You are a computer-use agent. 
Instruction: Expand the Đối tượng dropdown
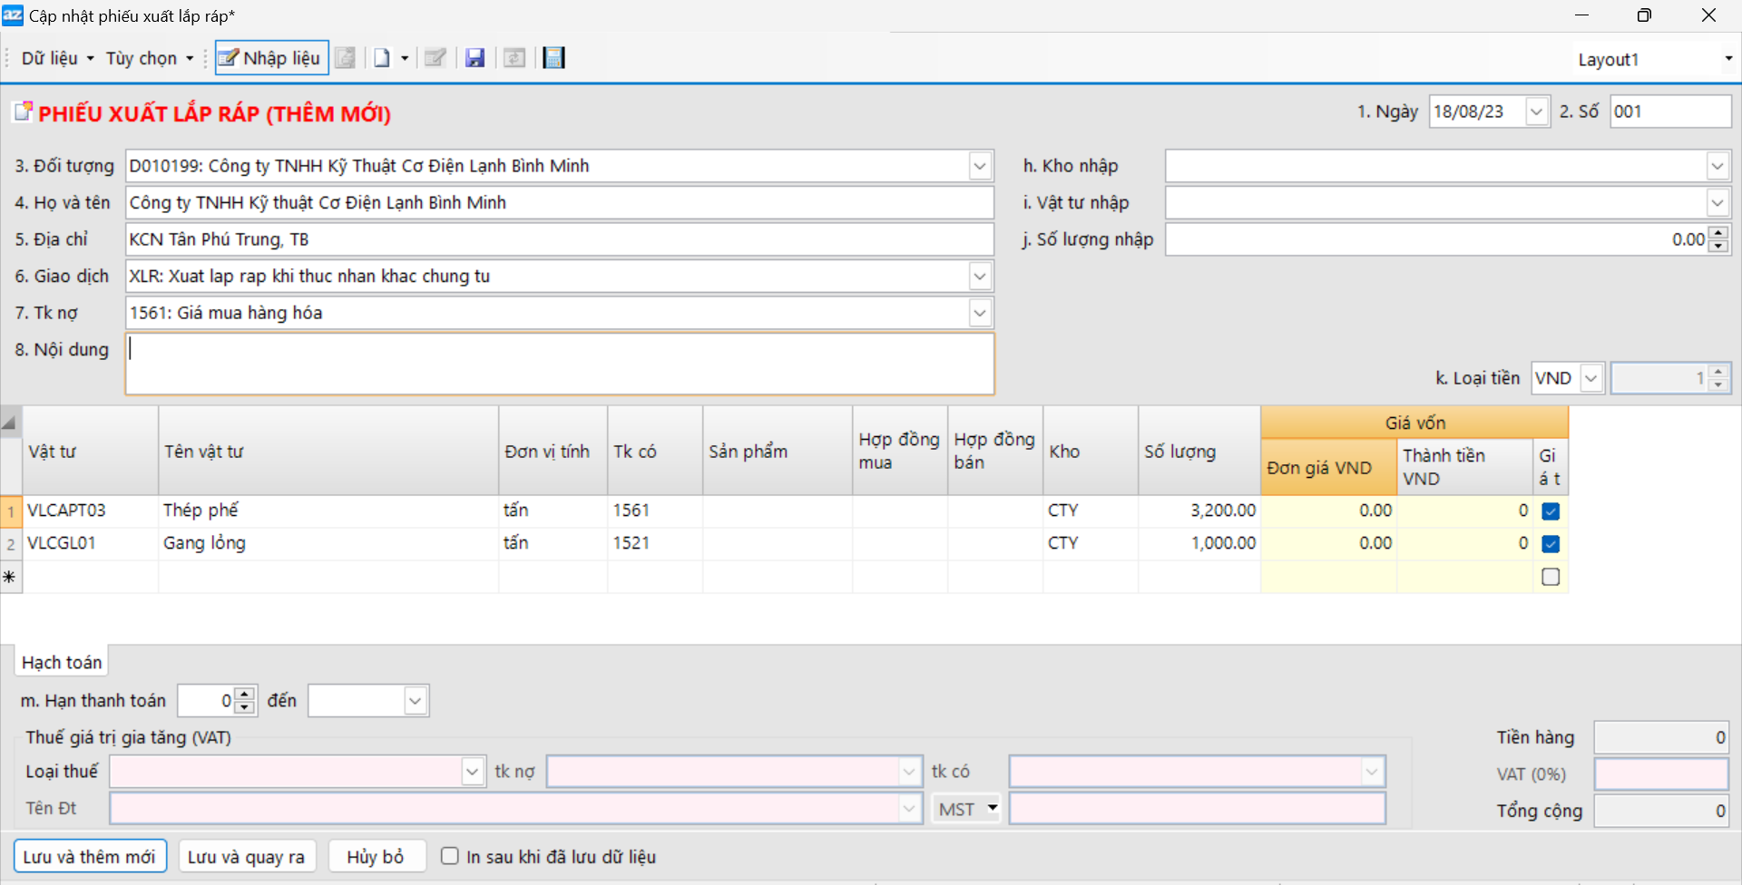[x=980, y=166]
